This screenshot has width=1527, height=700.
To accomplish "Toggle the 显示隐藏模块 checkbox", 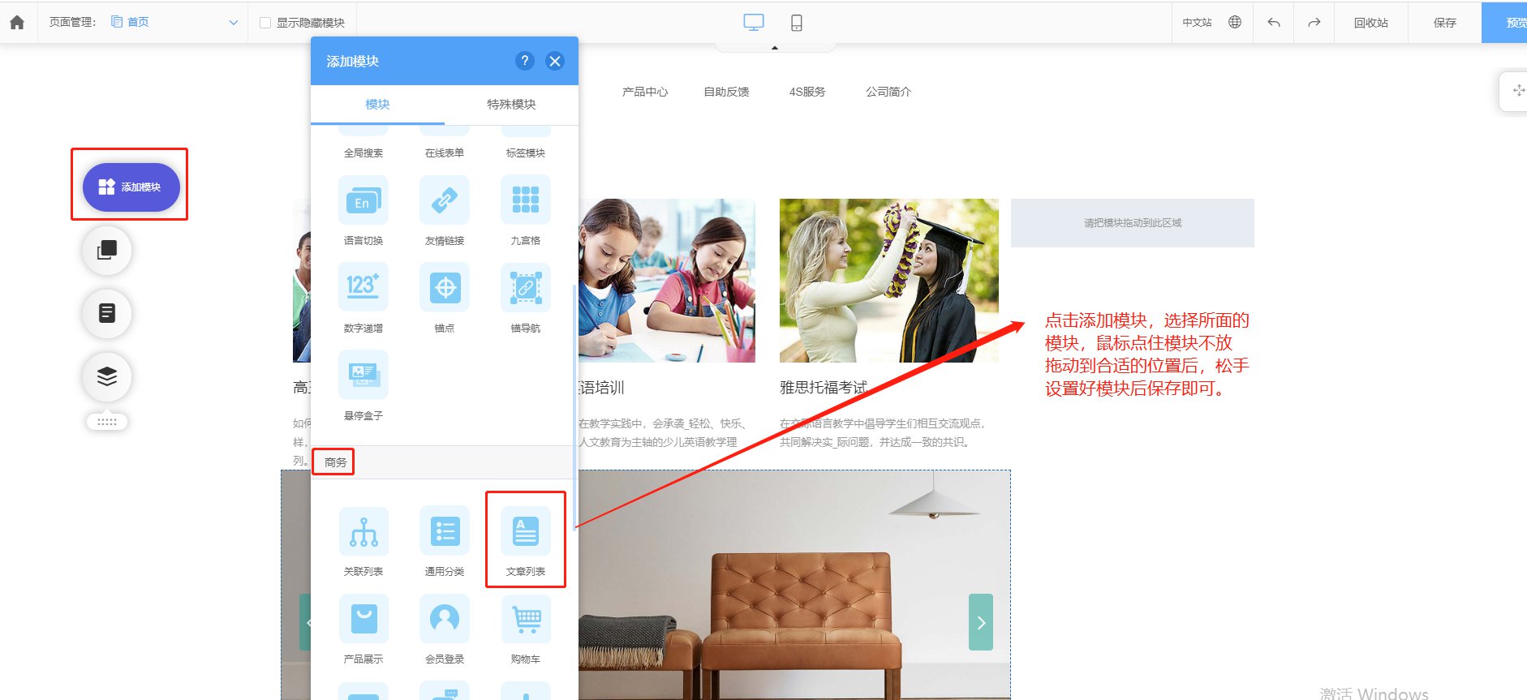I will point(265,23).
